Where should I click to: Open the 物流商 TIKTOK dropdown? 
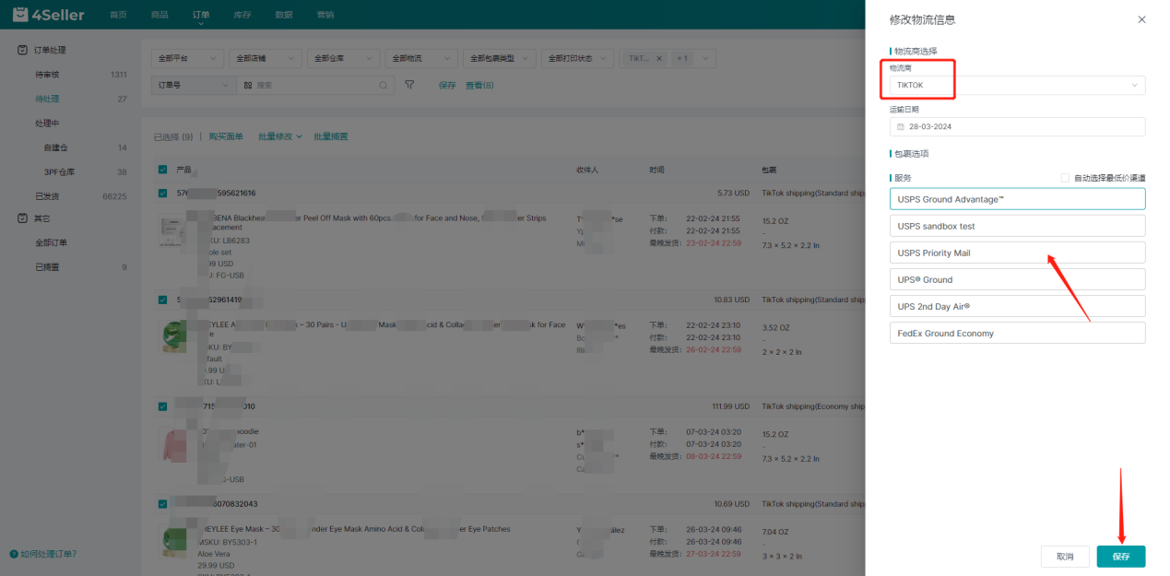[x=1017, y=85]
